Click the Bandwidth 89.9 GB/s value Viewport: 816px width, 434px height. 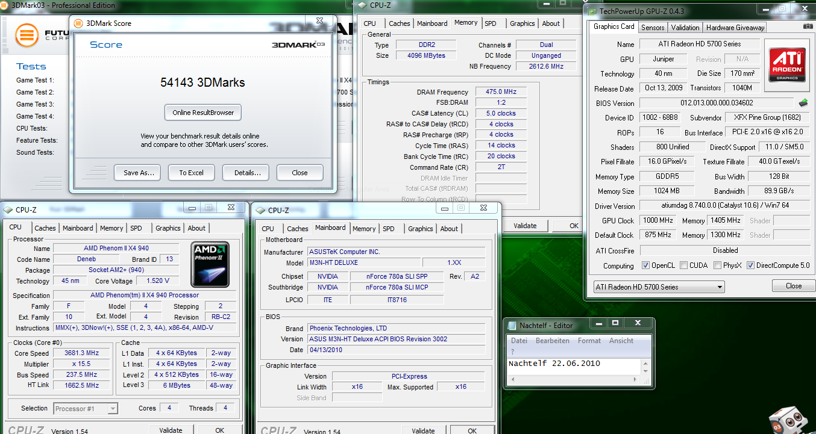tap(779, 191)
